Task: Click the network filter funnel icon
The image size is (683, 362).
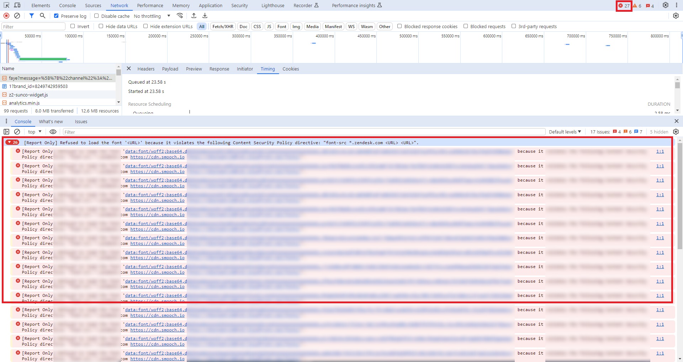Action: pyautogui.click(x=32, y=16)
